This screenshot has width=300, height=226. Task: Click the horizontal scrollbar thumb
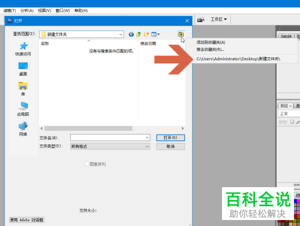coord(88,129)
